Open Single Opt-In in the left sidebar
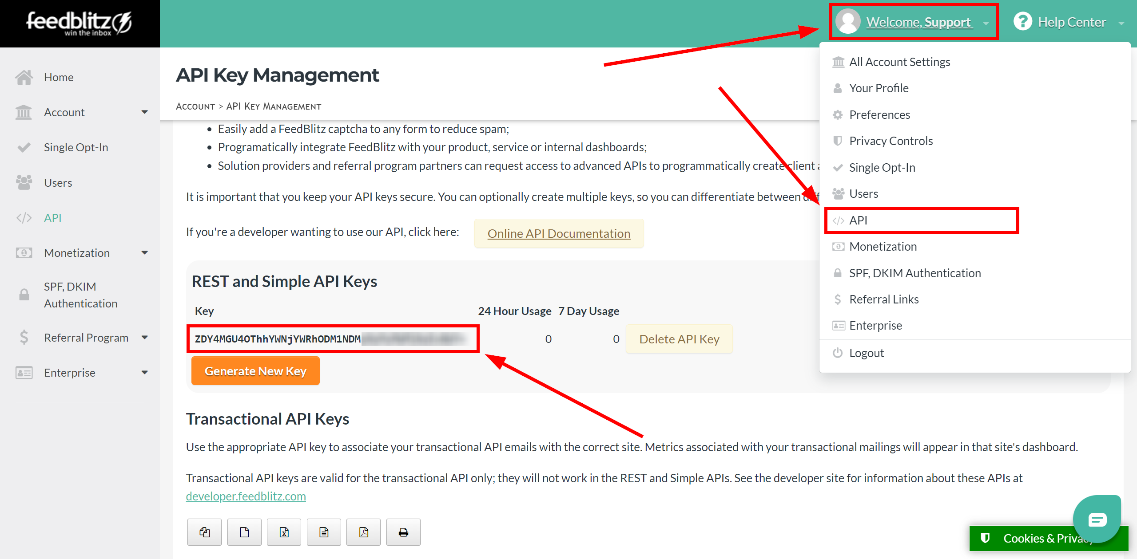Screen dimensions: 1137x559 pyautogui.click(x=76, y=147)
